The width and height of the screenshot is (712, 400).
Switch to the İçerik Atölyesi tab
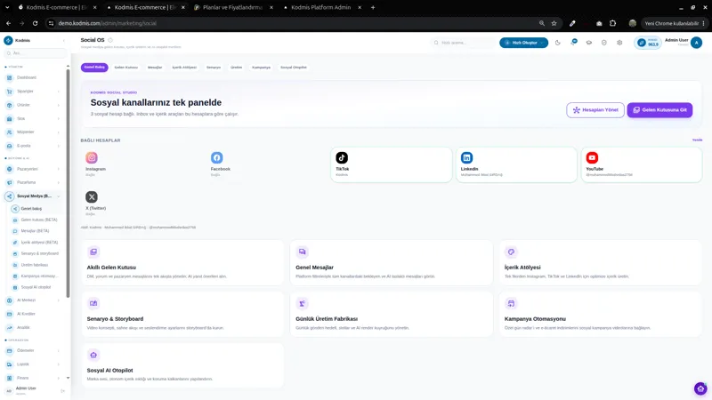(x=184, y=68)
